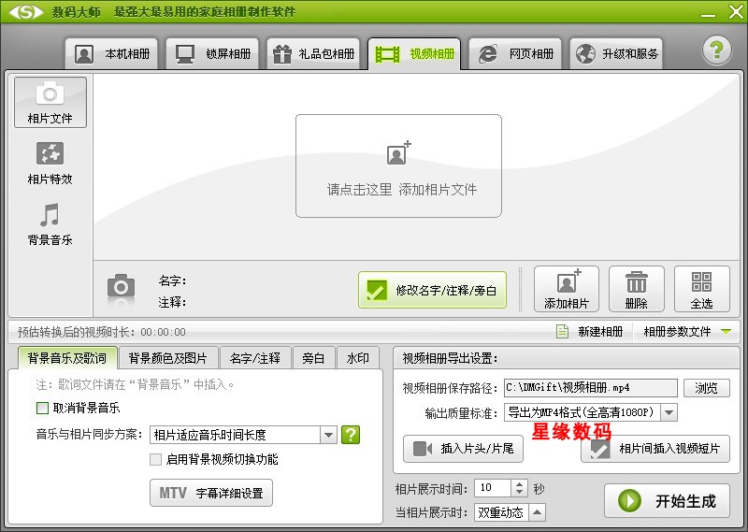Open the 相册参数文件 dropdown menu

[x=687, y=331]
